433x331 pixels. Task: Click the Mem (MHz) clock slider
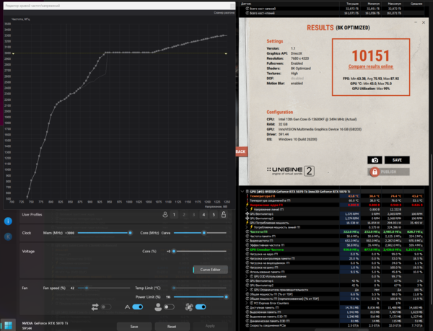(104, 233)
